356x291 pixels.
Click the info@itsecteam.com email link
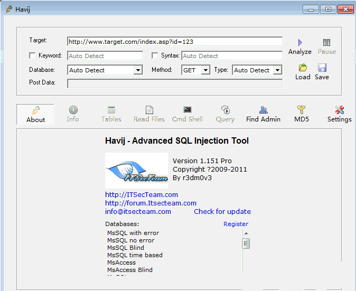coord(138,212)
